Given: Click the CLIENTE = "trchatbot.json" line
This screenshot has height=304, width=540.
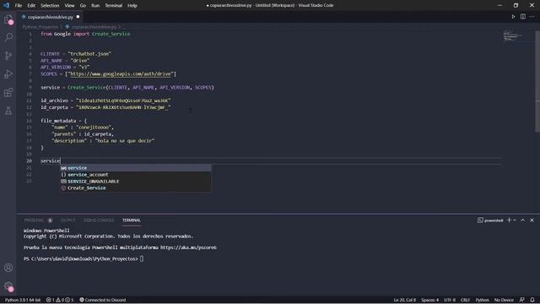Looking at the screenshot, I should 76,54.
